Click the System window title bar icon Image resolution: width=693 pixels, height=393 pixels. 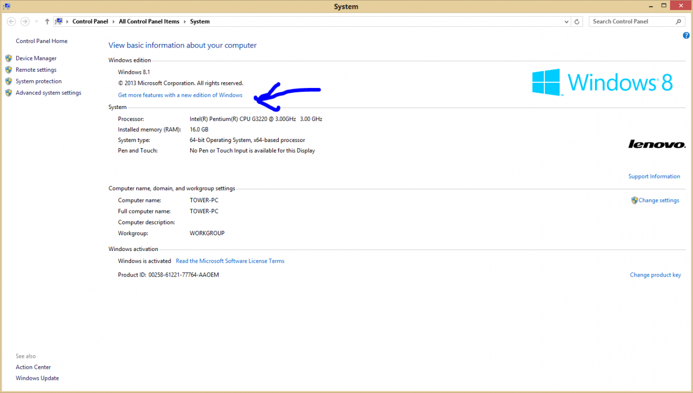click(7, 6)
